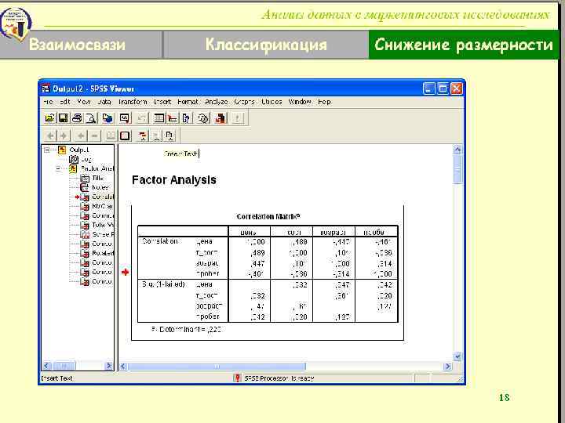The image size is (565, 423).
Task: Open the Transform menu
Action: click(x=133, y=102)
